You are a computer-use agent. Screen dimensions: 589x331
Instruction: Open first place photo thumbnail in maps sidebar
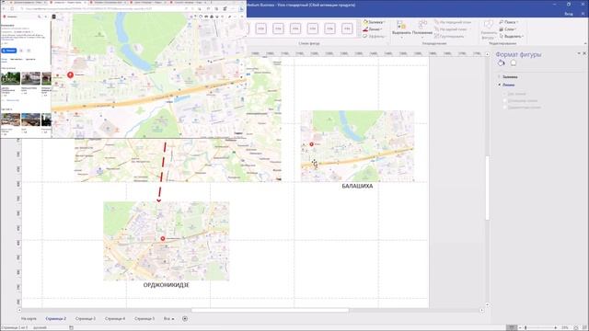10,78
